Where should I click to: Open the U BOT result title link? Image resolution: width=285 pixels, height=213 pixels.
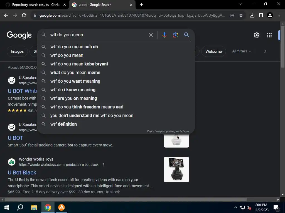click(x=16, y=138)
